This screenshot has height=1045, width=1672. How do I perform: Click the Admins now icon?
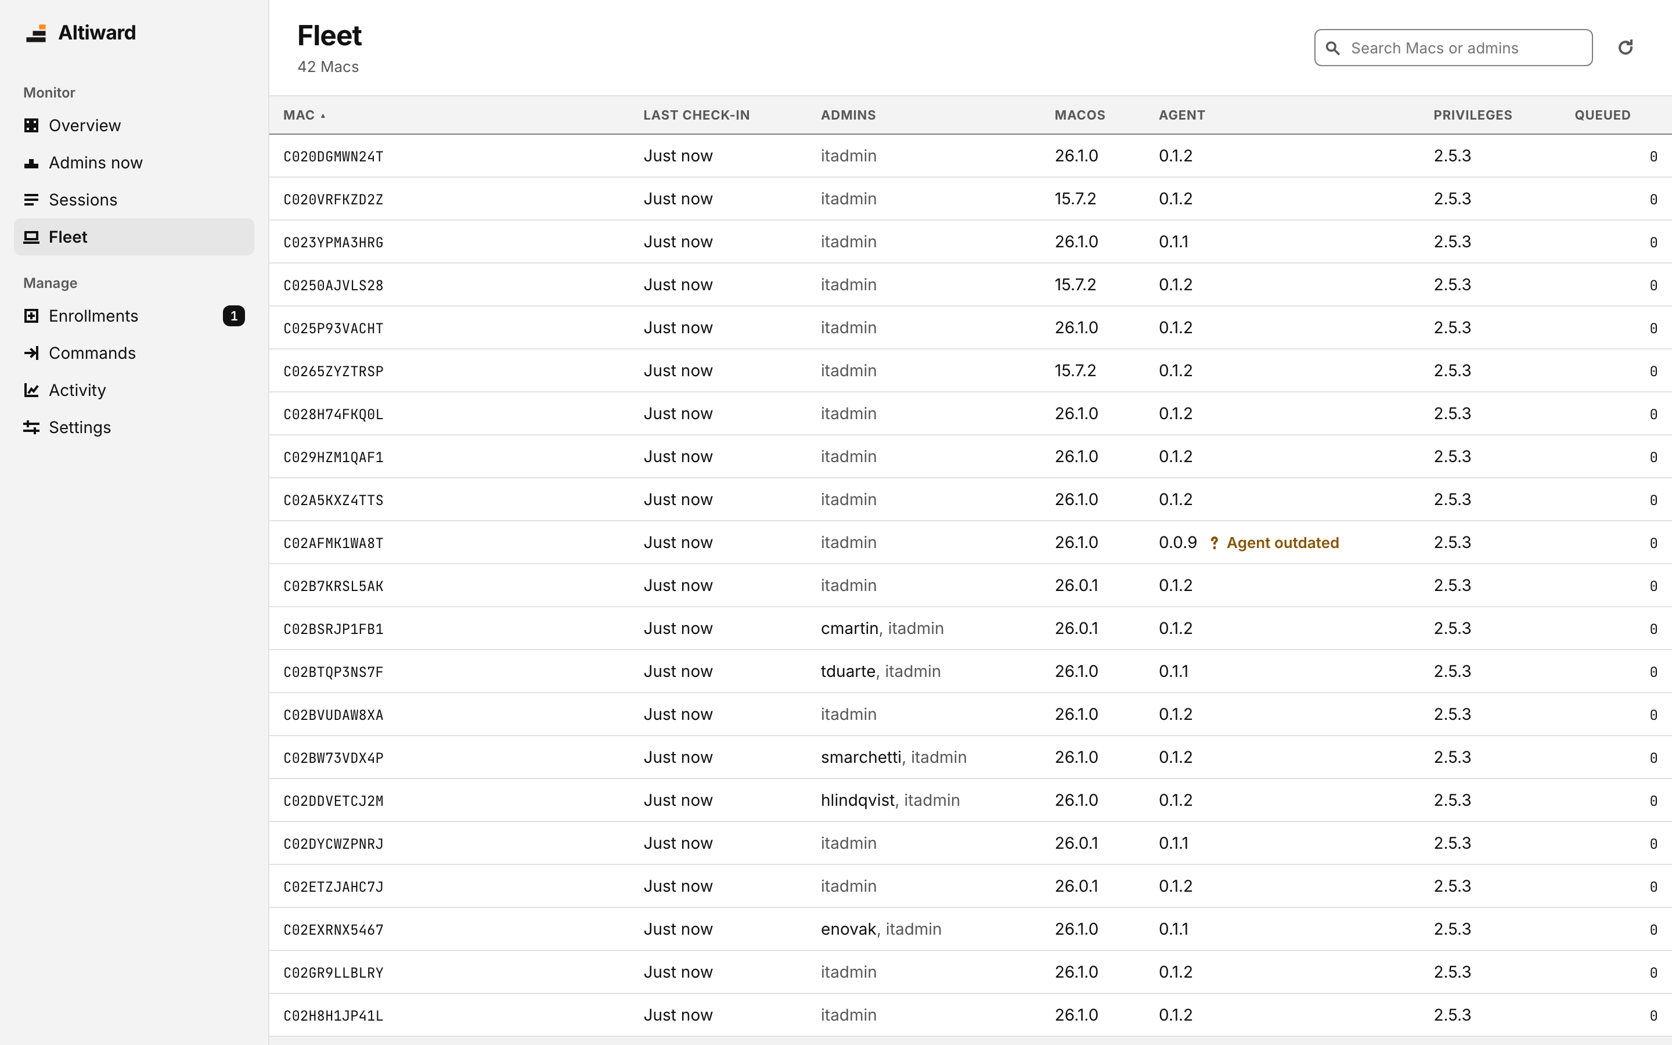click(31, 163)
